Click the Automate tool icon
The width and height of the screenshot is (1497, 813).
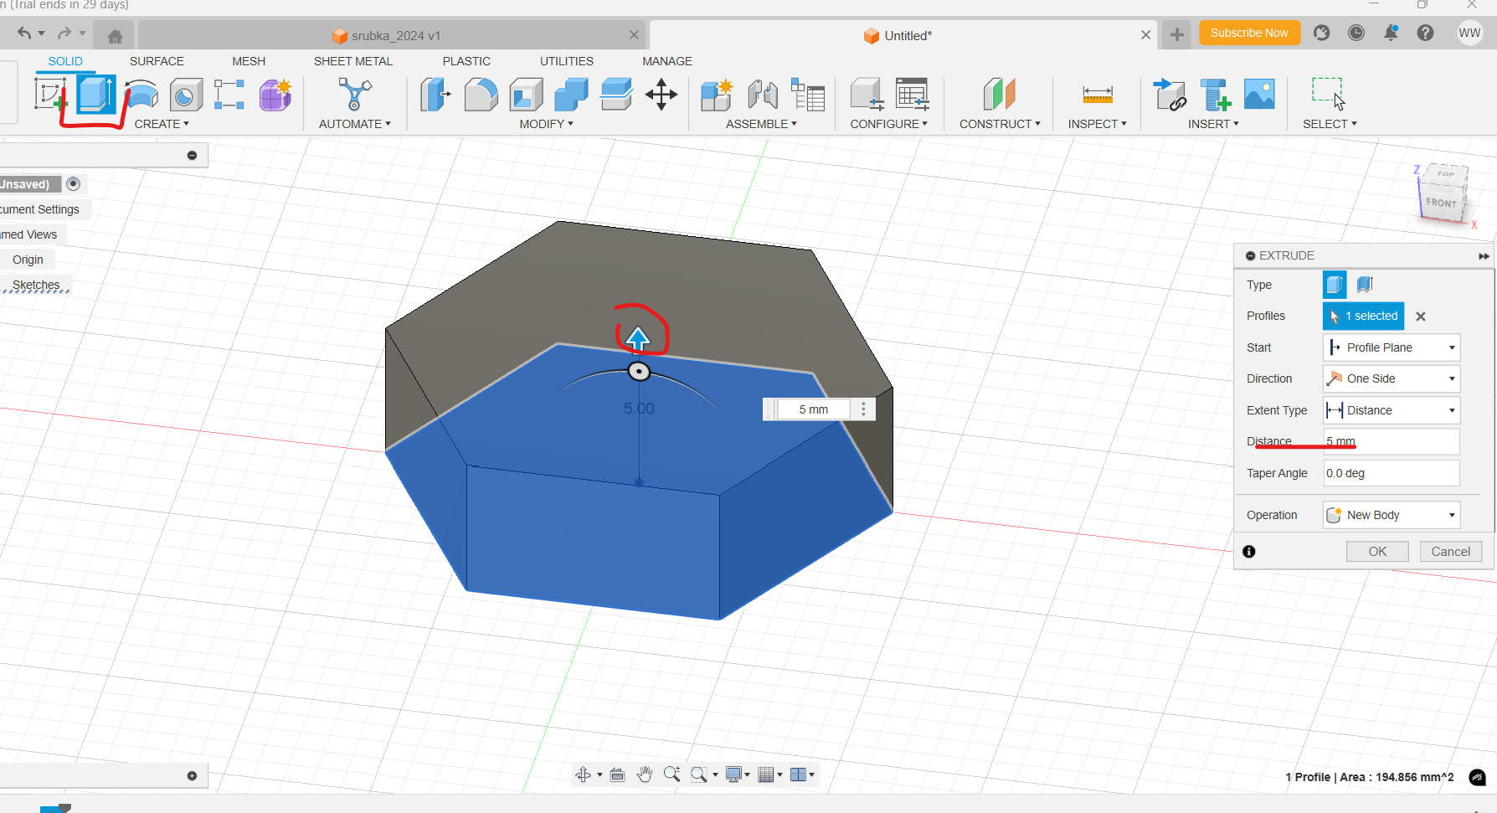pyautogui.click(x=355, y=94)
